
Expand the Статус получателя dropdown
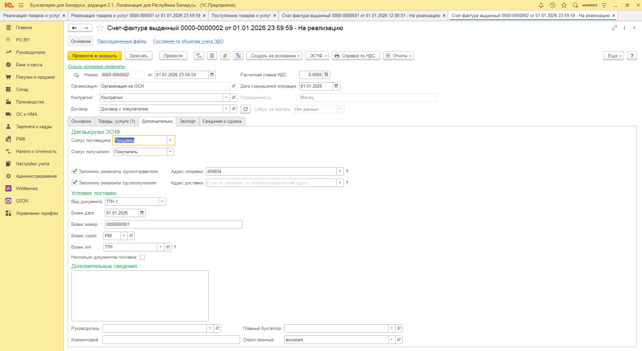(171, 151)
